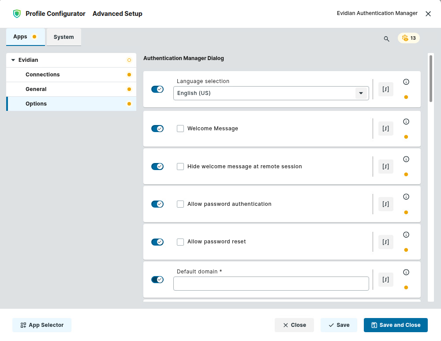
Task: Open the Language selection dropdown arrow
Action: coord(361,93)
